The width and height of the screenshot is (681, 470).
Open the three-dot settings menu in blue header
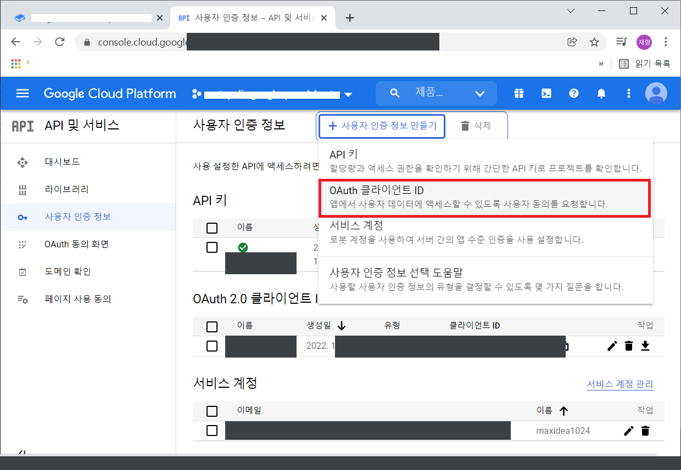point(629,93)
